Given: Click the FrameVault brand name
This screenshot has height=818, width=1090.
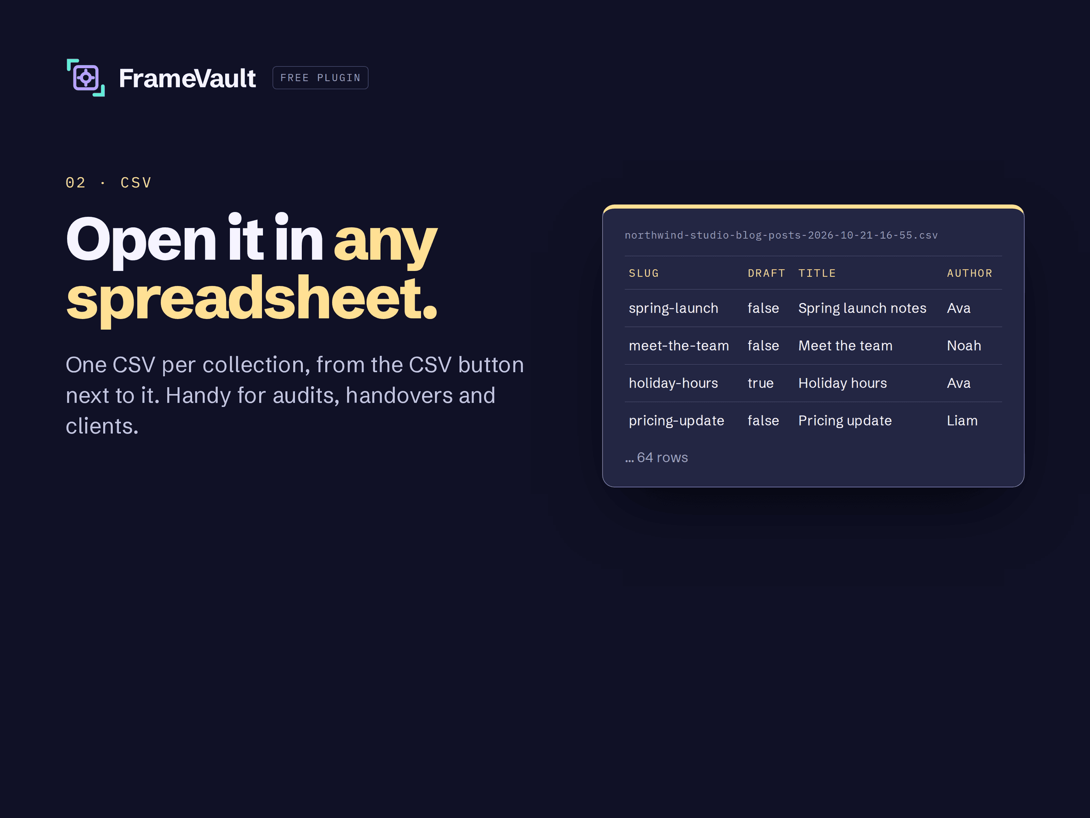Looking at the screenshot, I should 187,78.
